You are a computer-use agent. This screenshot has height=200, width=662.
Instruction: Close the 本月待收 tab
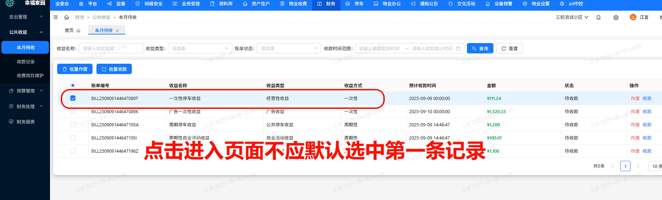(x=117, y=31)
